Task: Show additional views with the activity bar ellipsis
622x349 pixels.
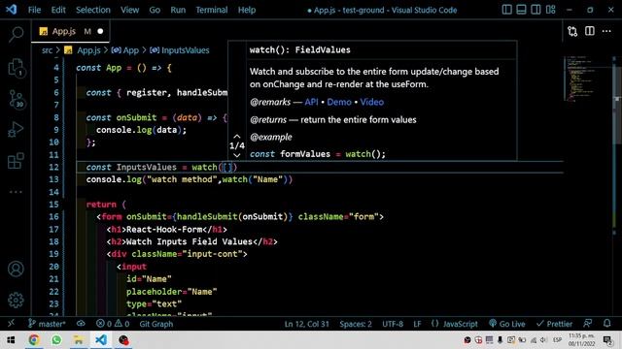Action: [16, 192]
